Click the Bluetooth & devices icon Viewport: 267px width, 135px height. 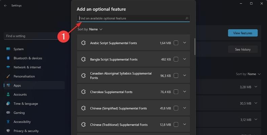[x=8, y=58]
